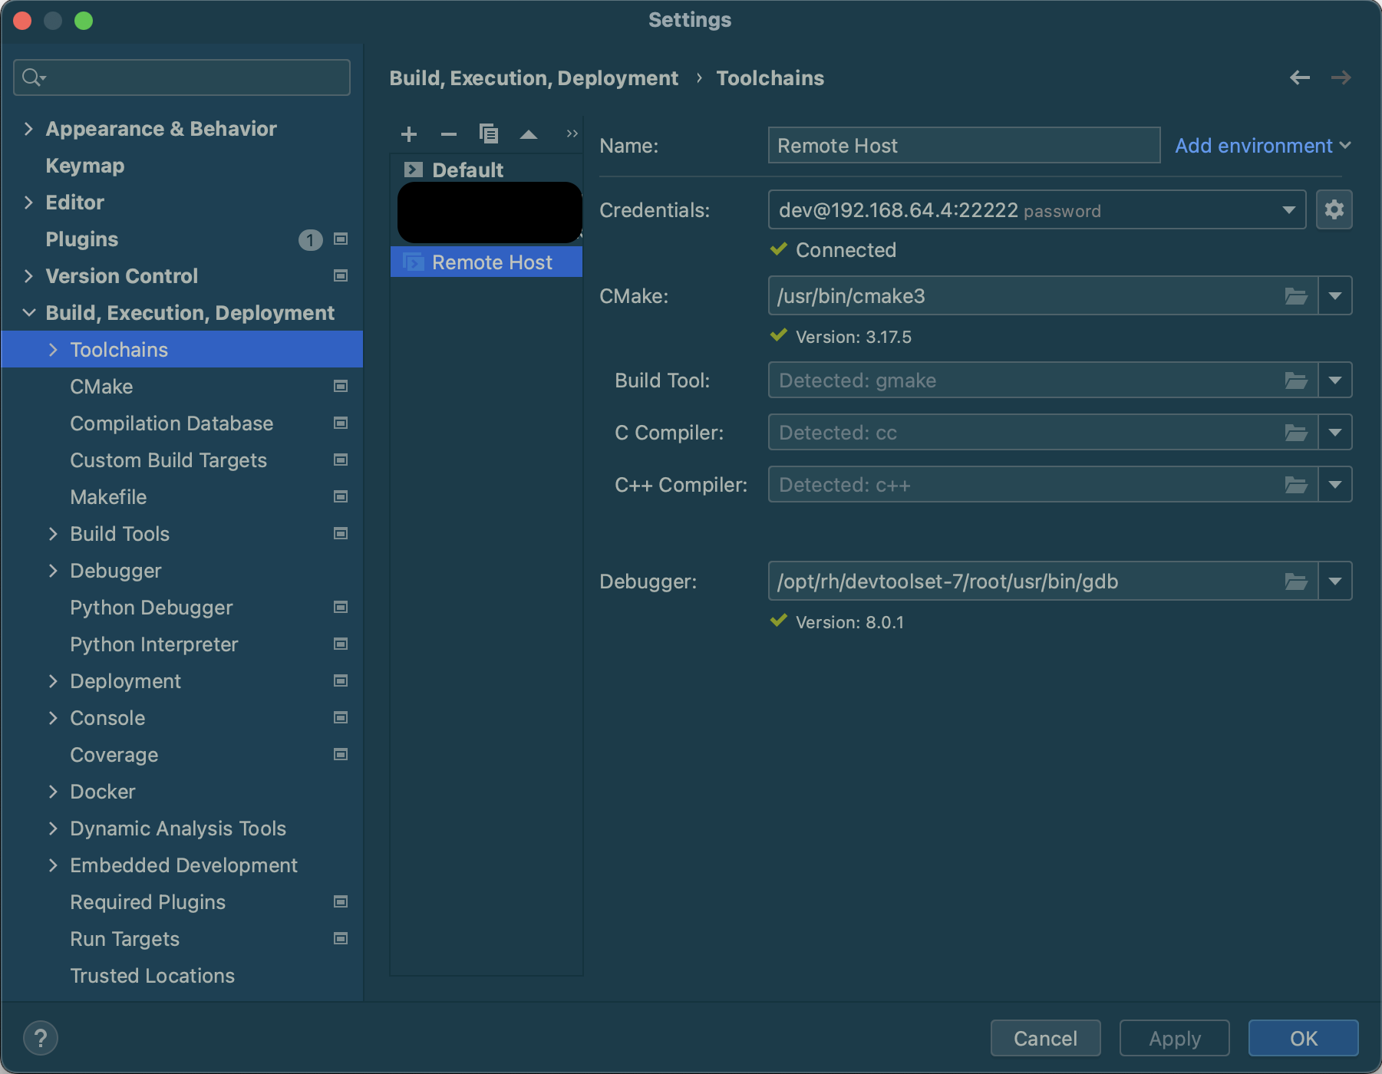This screenshot has width=1382, height=1074.
Task: Open the Credentials dropdown
Action: pyautogui.click(x=1289, y=210)
